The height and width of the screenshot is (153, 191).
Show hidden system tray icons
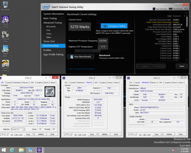170,150
